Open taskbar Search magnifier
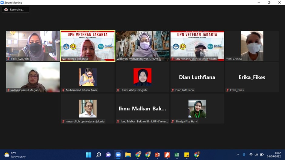 tap(99, 155)
